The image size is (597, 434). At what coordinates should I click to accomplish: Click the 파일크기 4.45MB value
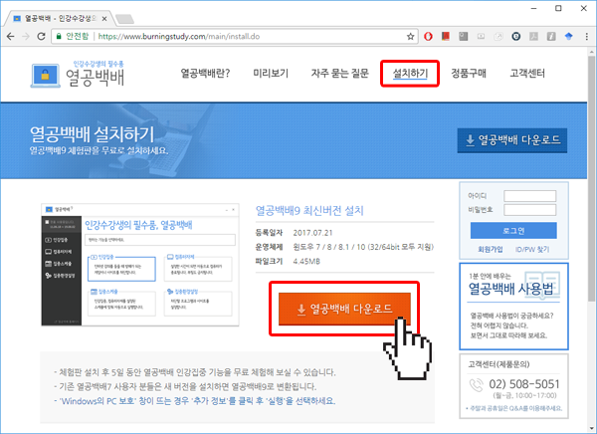tap(306, 262)
